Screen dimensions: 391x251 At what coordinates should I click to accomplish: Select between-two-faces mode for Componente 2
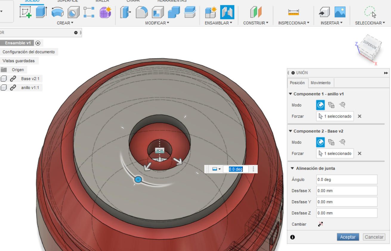click(331, 142)
